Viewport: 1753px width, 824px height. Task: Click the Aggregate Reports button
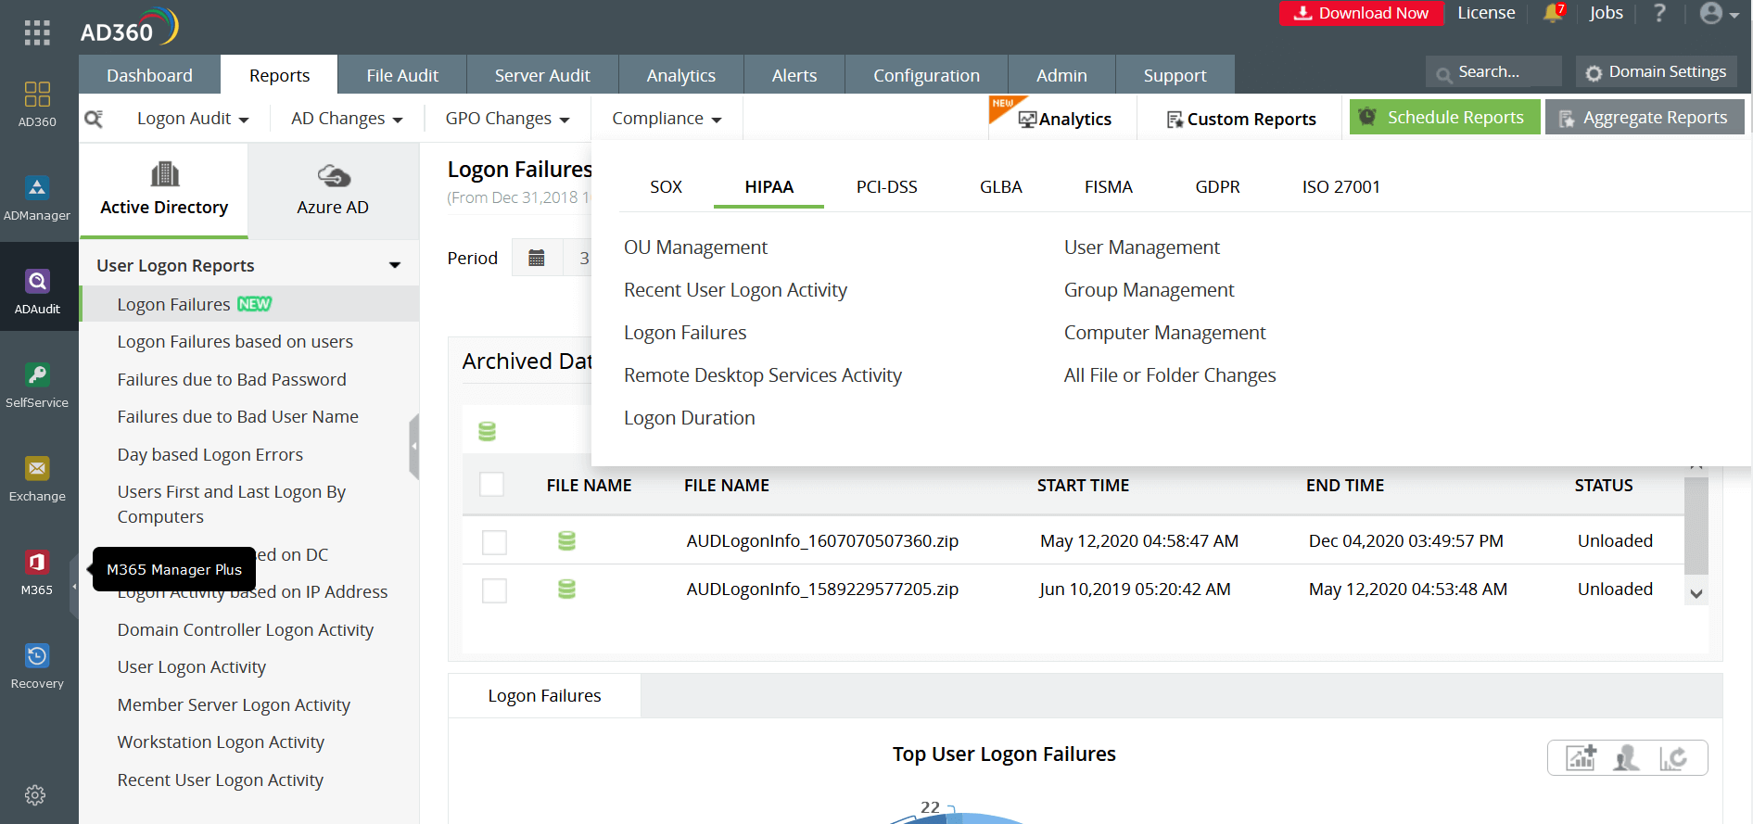pos(1645,118)
